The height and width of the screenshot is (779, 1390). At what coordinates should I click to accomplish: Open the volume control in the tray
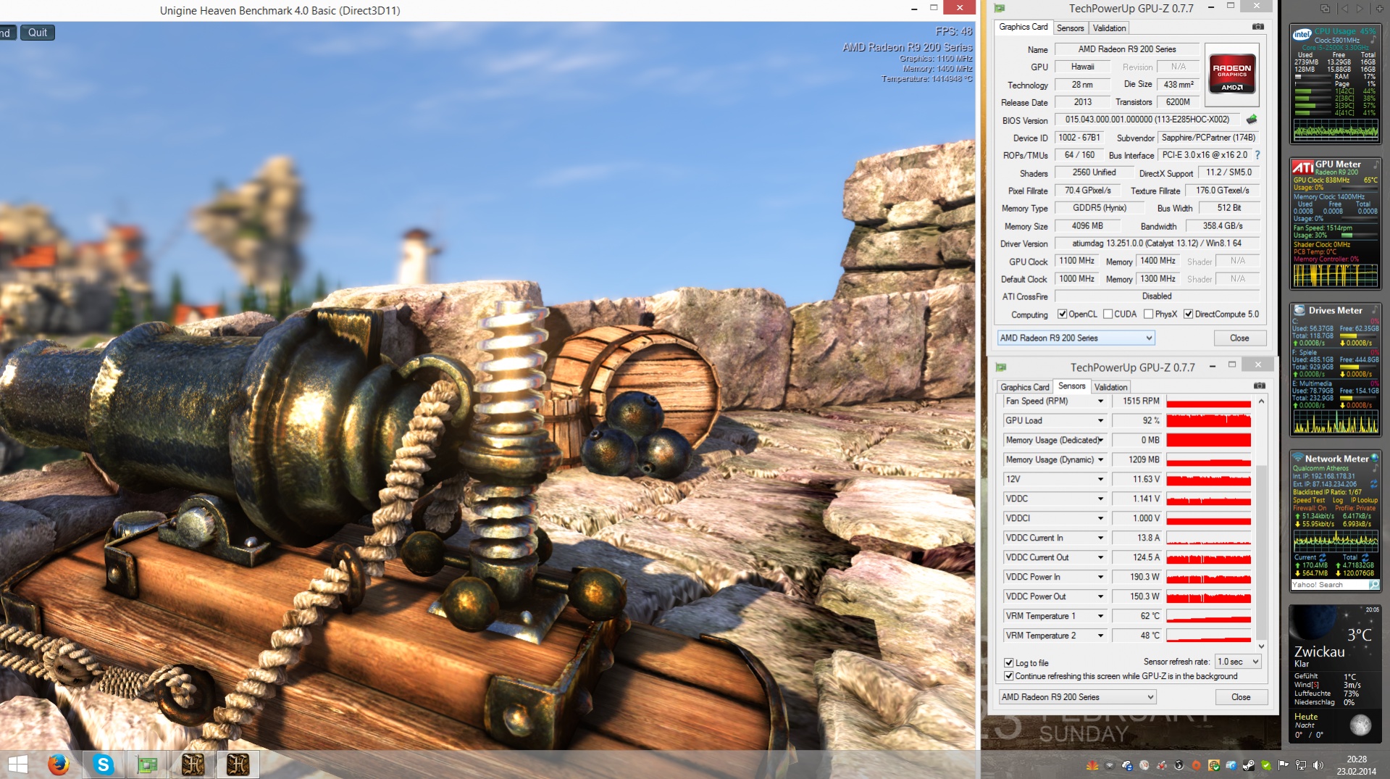click(1318, 765)
